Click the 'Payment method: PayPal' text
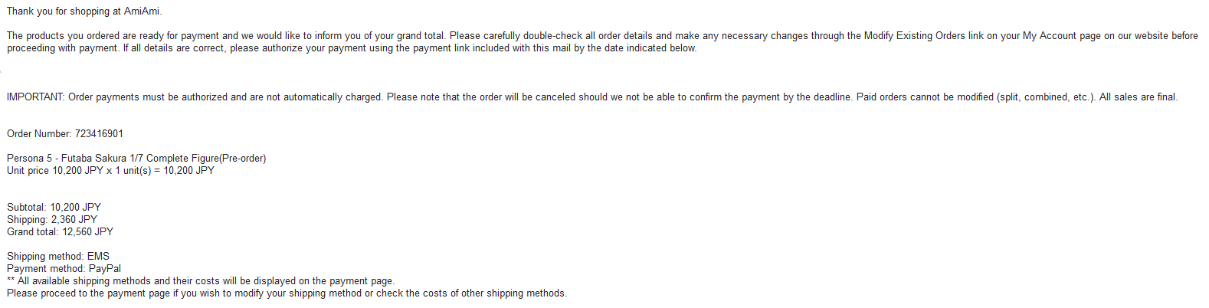Viewport: 1209px width, 308px height. (64, 269)
